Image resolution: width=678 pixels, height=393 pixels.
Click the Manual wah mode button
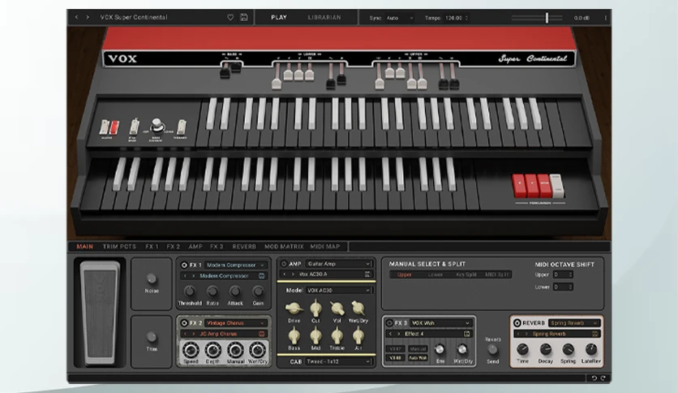coord(418,348)
